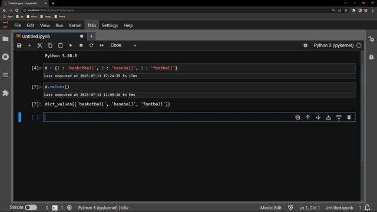Cut selected cell with the scissors icon
Image resolution: width=377 pixels, height=212 pixels.
(39, 45)
